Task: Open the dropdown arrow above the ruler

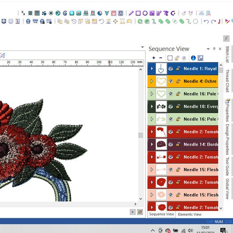Action: [143, 47]
